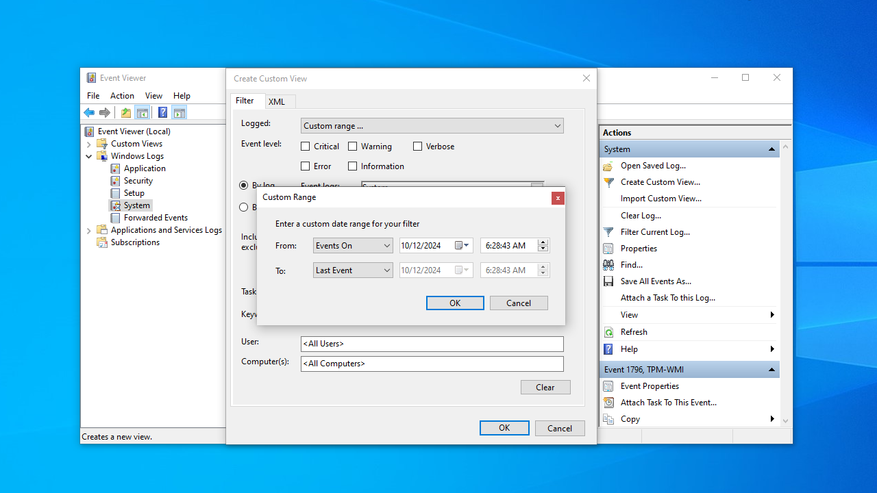Click the Show/Hide Console Tree toolbar icon
The width and height of the screenshot is (877, 493).
point(143,113)
